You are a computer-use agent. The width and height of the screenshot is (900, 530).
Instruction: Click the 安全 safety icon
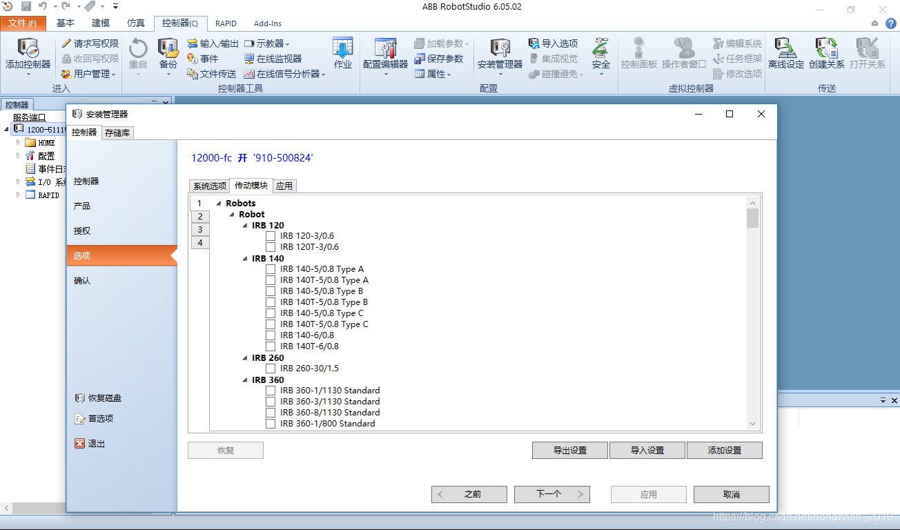pyautogui.click(x=601, y=48)
